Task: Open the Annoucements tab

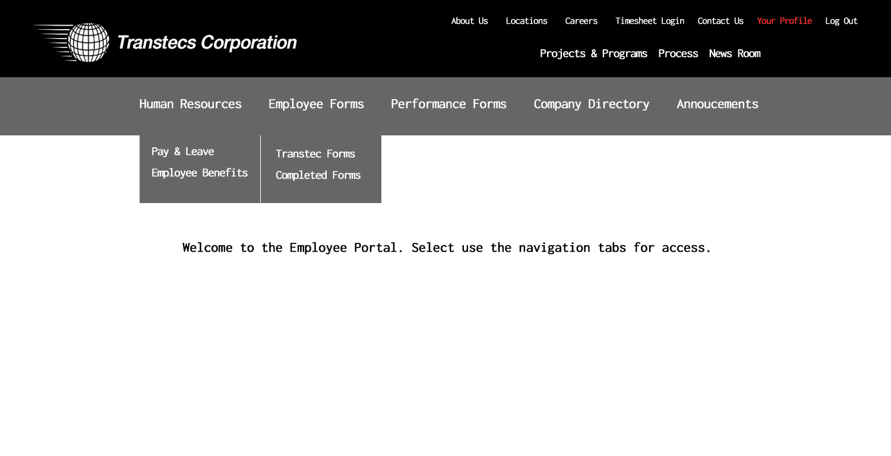Action: click(x=717, y=104)
